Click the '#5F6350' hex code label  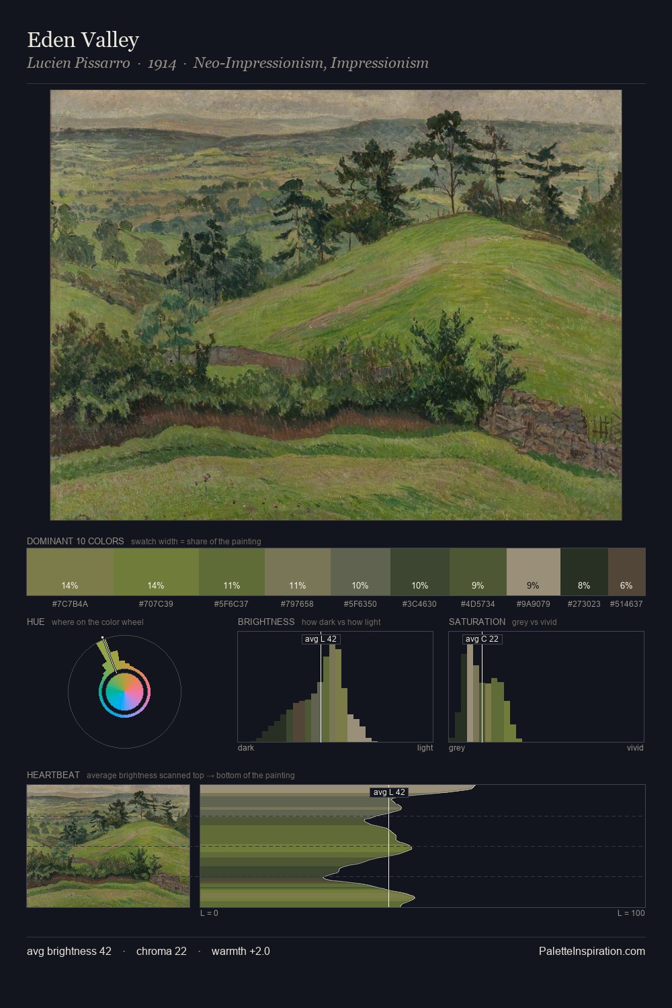click(360, 603)
